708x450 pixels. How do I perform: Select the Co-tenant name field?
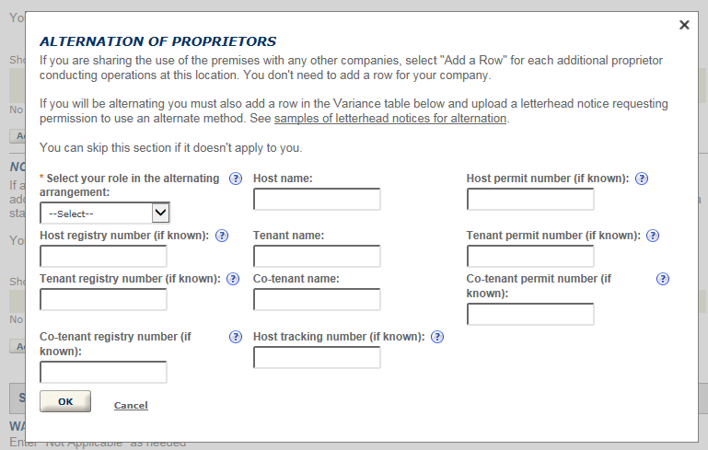pos(317,300)
